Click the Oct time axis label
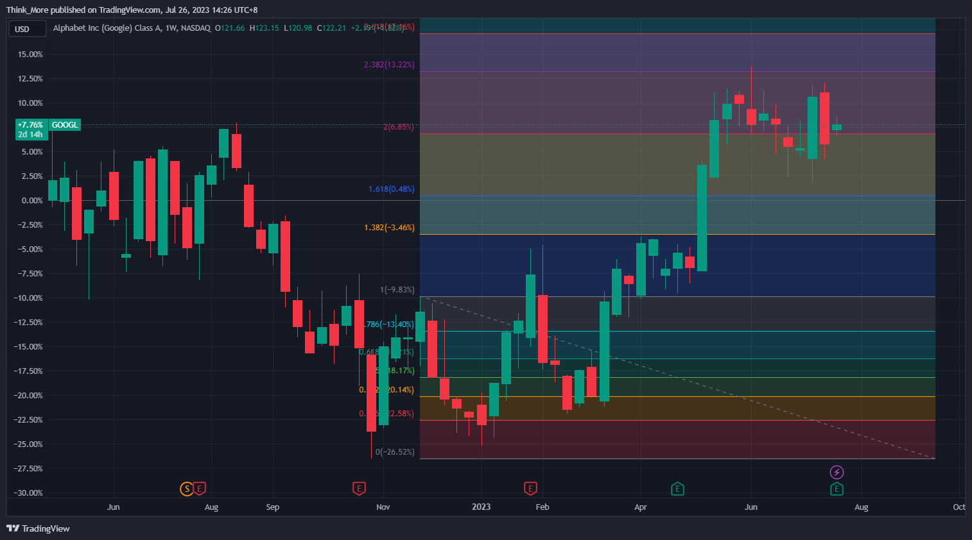 [x=959, y=507]
